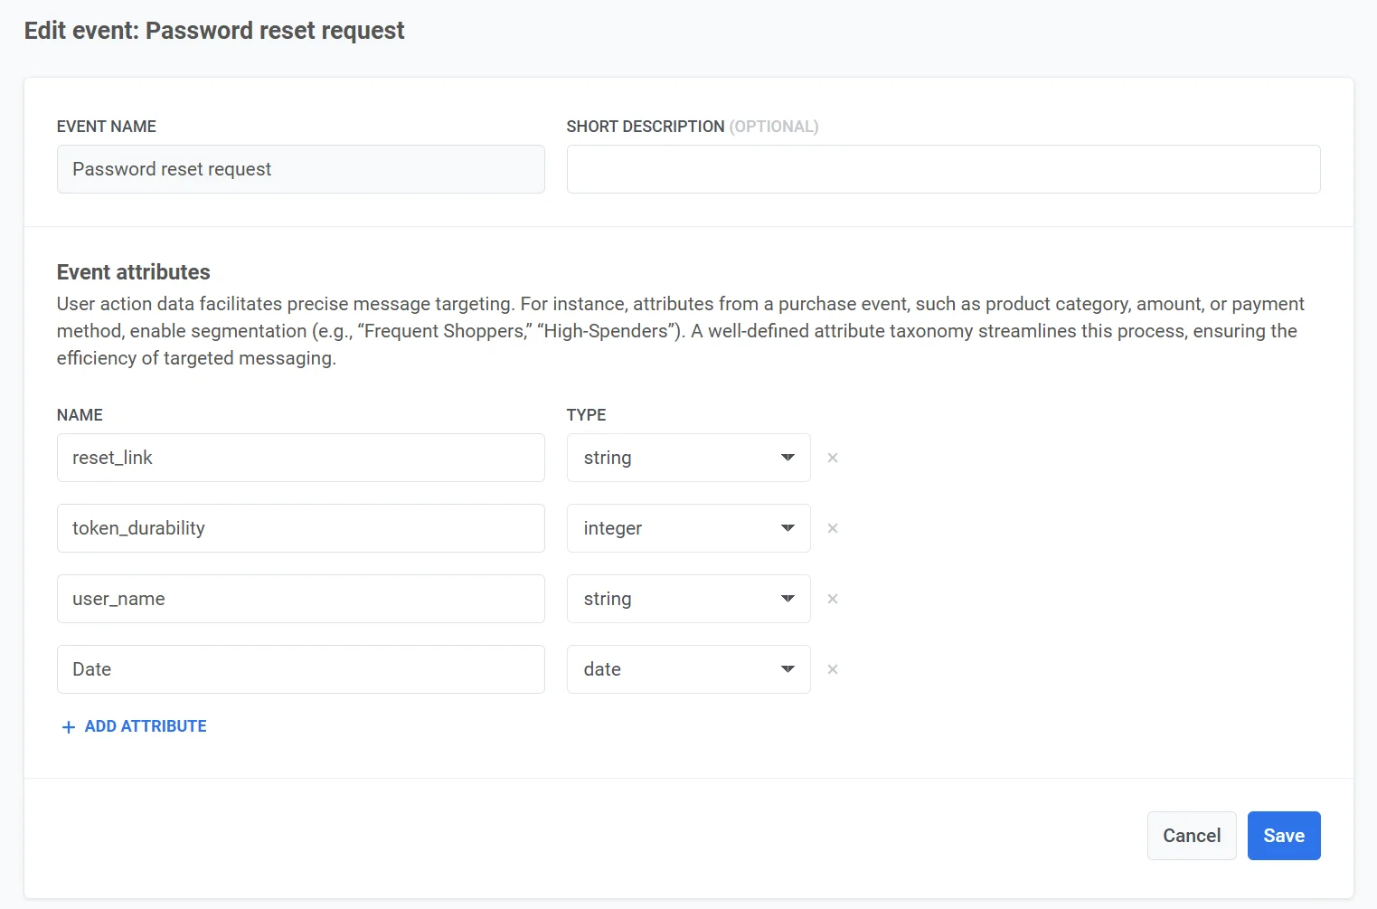Click the dropdown arrow on the Date type selector
1377x909 pixels.
[x=787, y=669]
